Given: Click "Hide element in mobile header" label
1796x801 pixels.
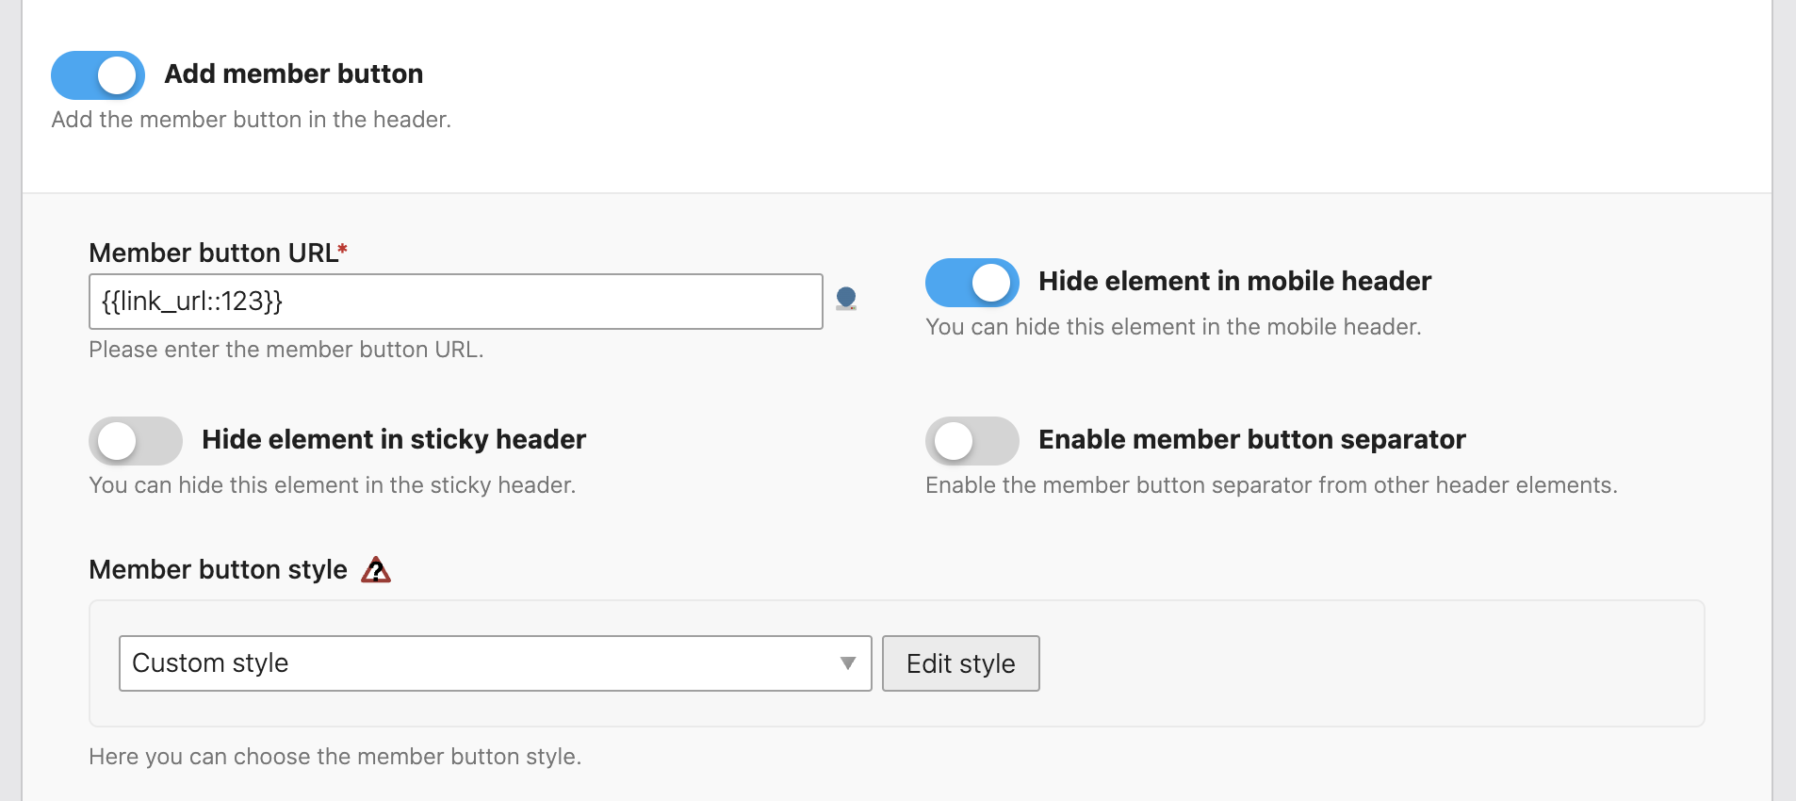Looking at the screenshot, I should click(1234, 281).
